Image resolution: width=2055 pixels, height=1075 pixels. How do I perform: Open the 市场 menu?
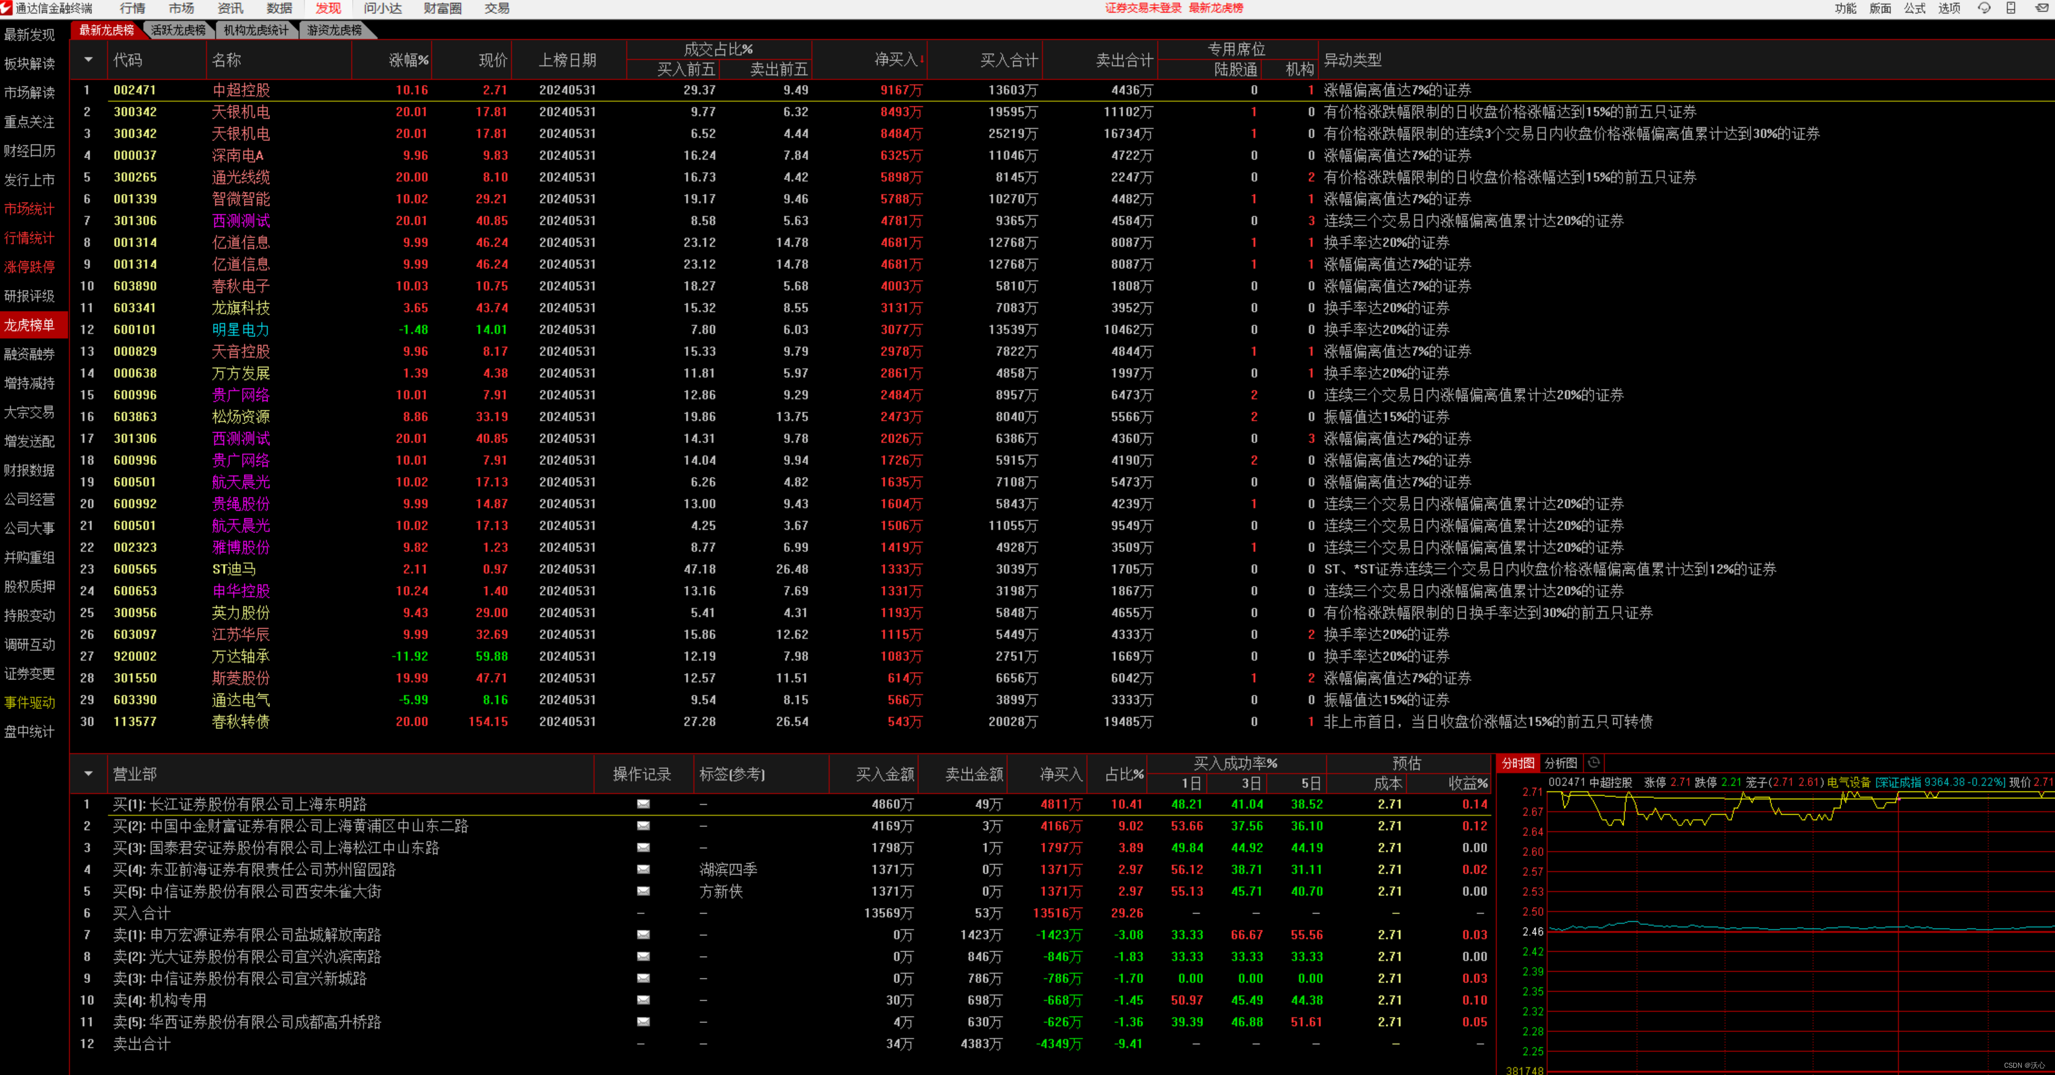click(181, 8)
